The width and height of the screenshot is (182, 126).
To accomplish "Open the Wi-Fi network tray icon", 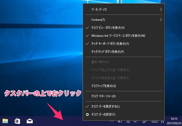I will [x=128, y=122].
